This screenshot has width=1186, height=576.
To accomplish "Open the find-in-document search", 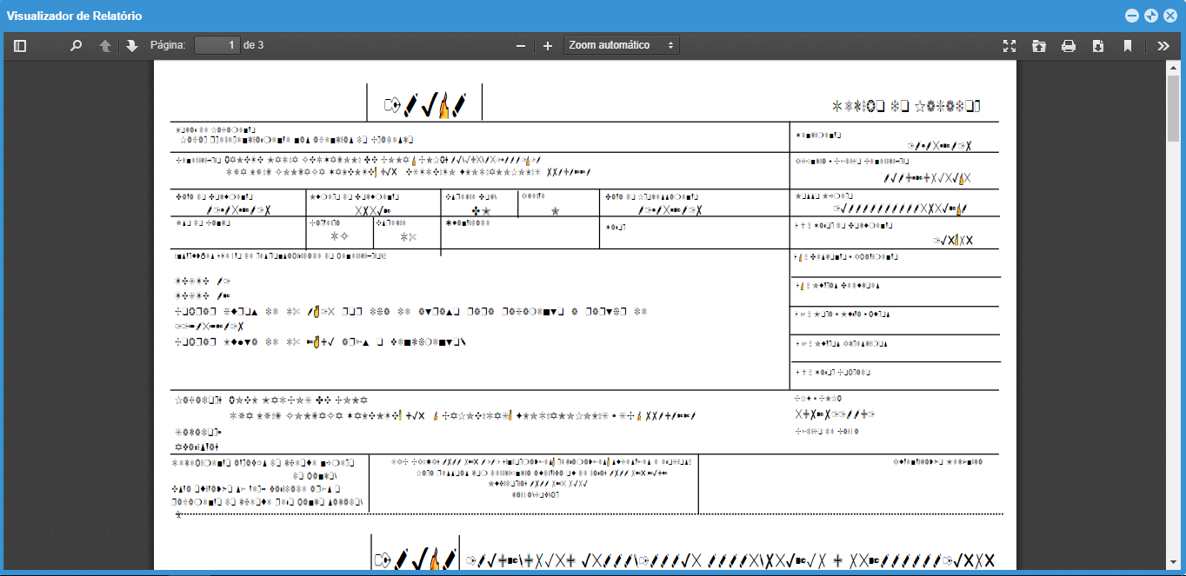I will point(76,46).
